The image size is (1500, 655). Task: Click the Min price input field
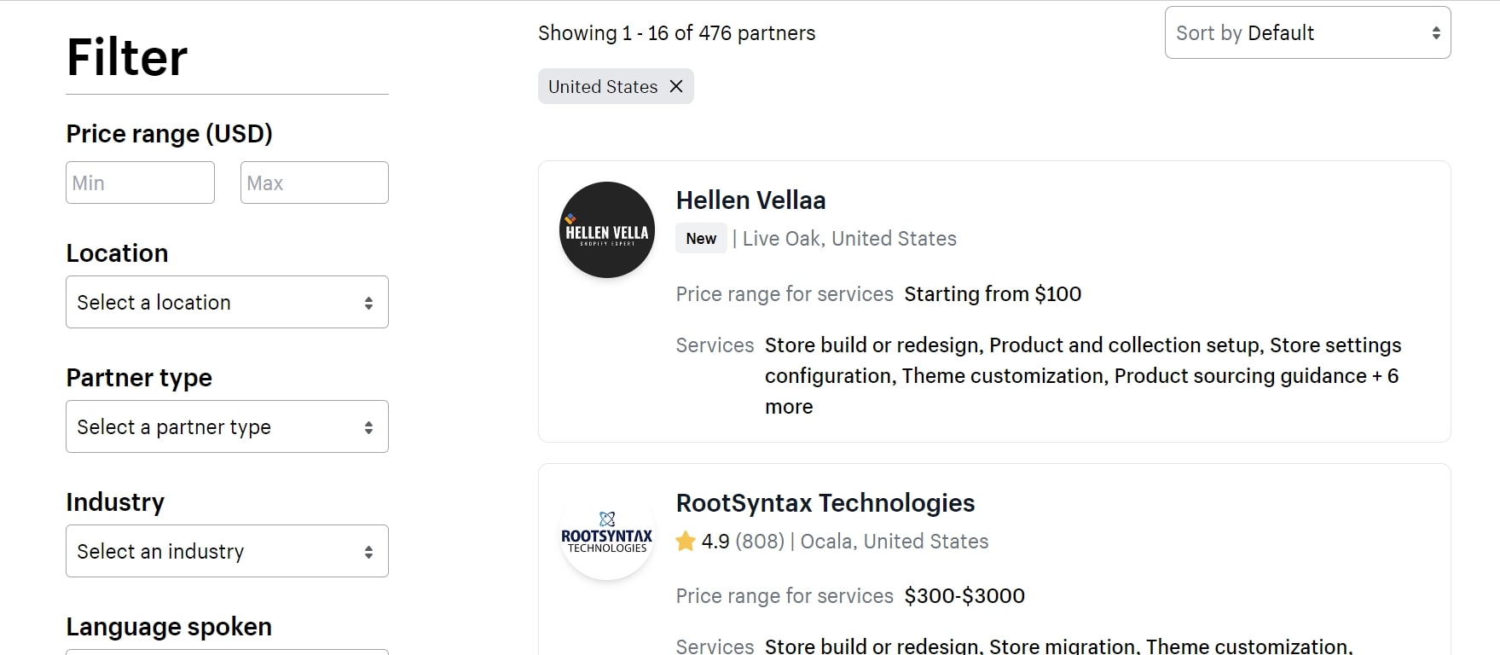click(139, 183)
